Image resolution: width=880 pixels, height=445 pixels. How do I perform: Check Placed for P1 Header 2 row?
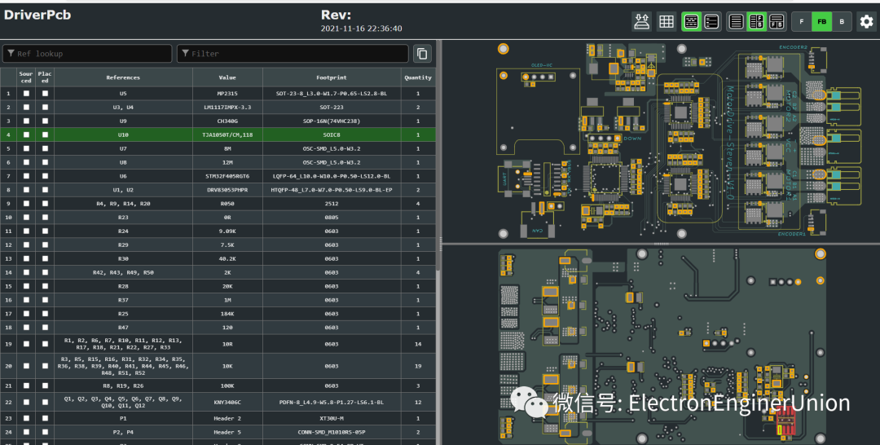[45, 419]
